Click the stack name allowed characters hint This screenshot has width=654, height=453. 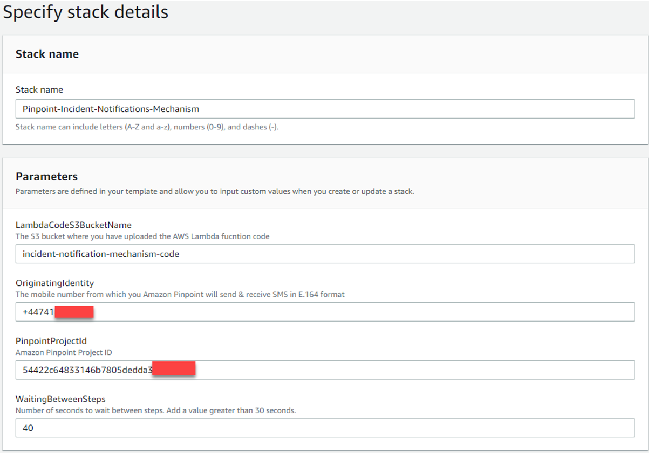[147, 127]
